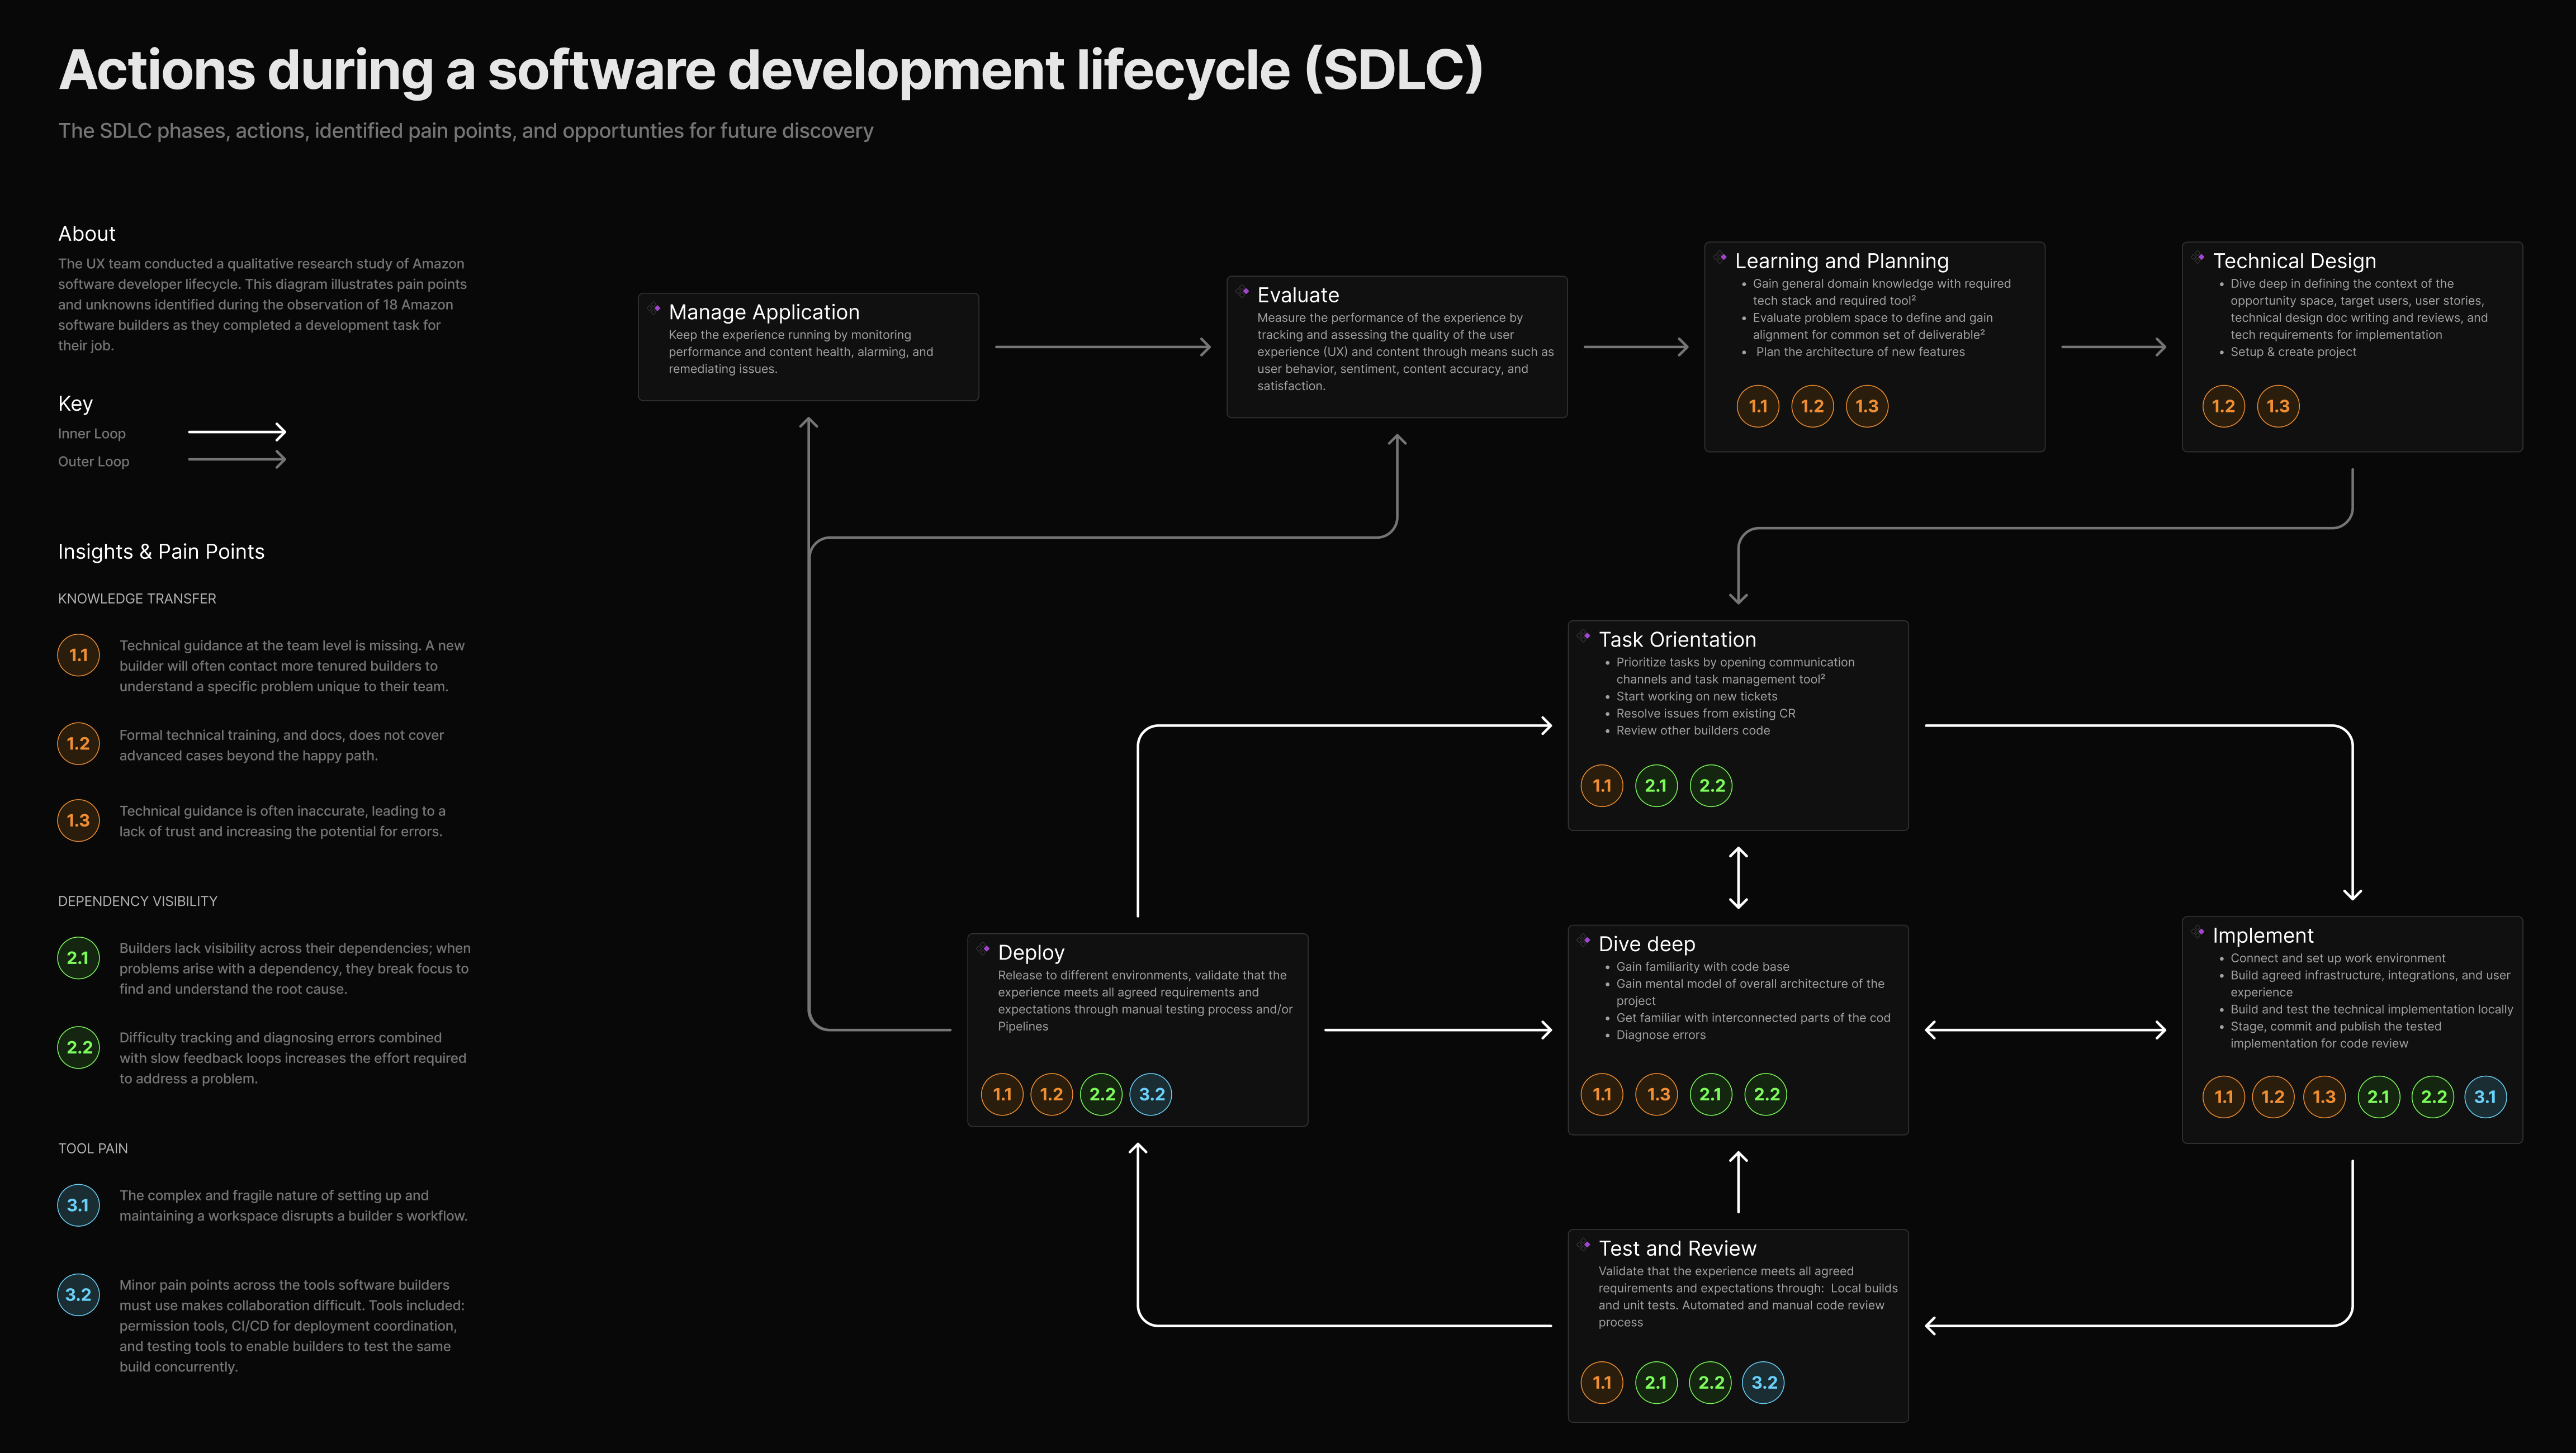Click the Outer Loop label in Key
This screenshot has width=2576, height=1453.
pyautogui.click(x=94, y=462)
